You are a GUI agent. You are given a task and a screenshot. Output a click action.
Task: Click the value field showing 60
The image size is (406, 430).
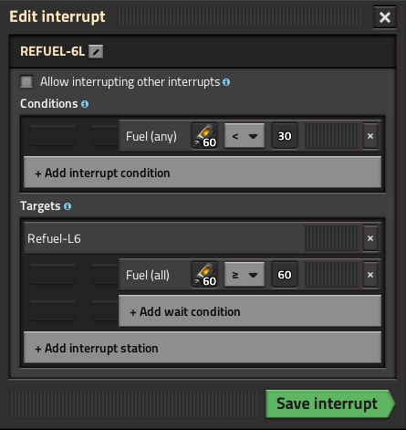(x=285, y=275)
